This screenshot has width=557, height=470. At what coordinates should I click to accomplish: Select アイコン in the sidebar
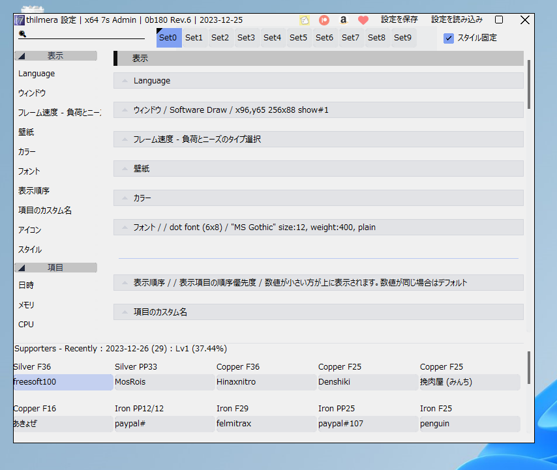[x=30, y=229]
